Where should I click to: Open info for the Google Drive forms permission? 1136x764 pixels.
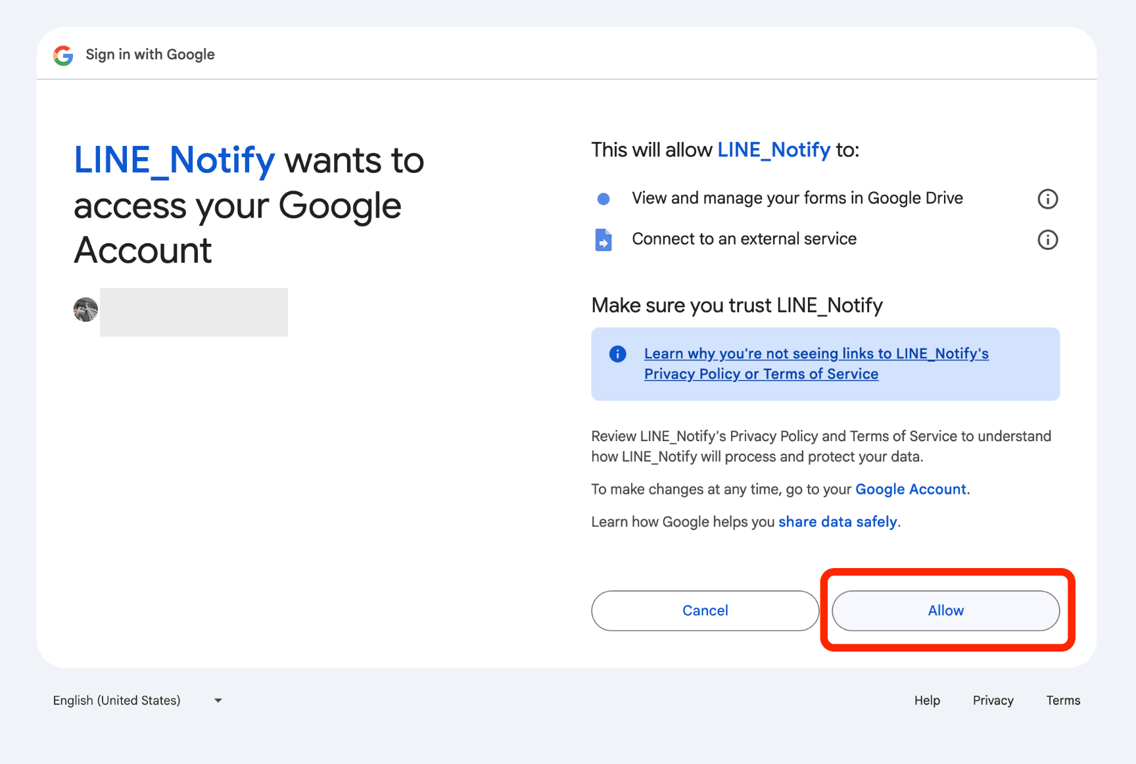pyautogui.click(x=1047, y=199)
